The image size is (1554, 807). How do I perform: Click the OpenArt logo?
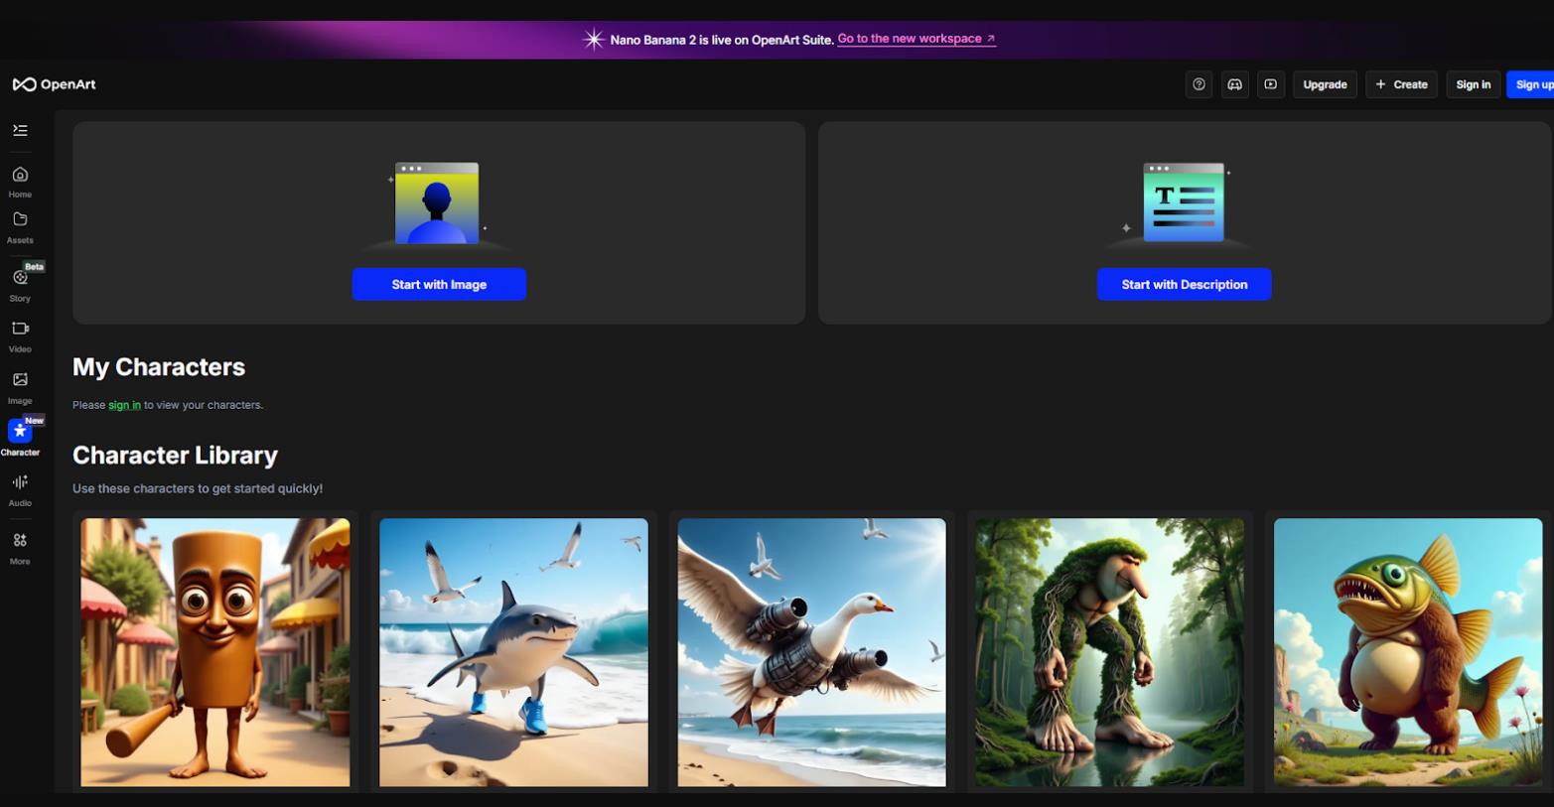click(55, 84)
